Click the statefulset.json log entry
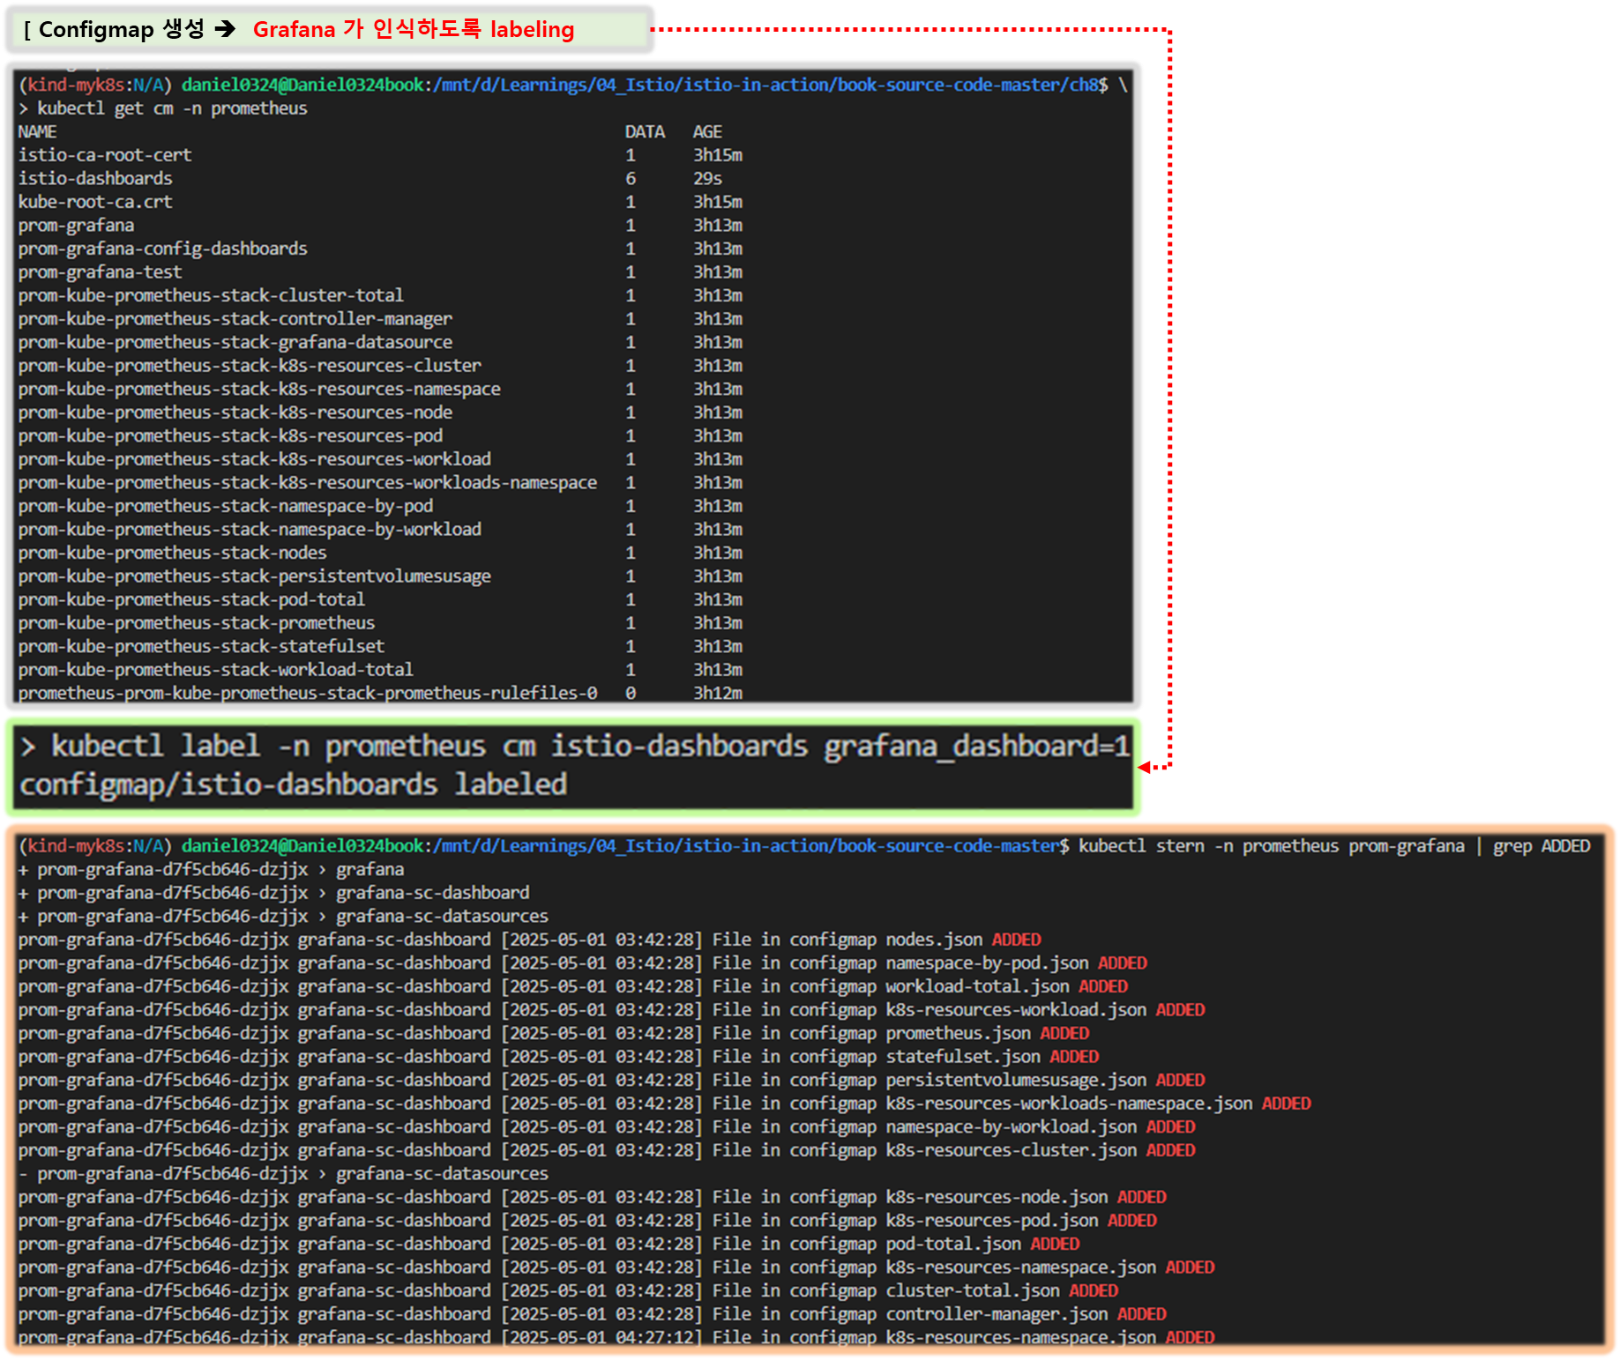The height and width of the screenshot is (1360, 1620). pyautogui.click(x=558, y=1057)
